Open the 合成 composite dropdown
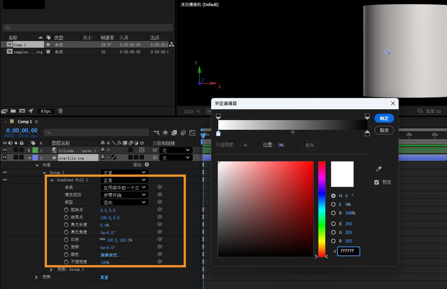Image resolution: width=447 pixels, height=289 pixels. coord(124,188)
